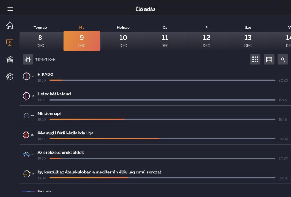The height and width of the screenshot is (197, 291).
Task: Open the settings gear
Action: 10,76
